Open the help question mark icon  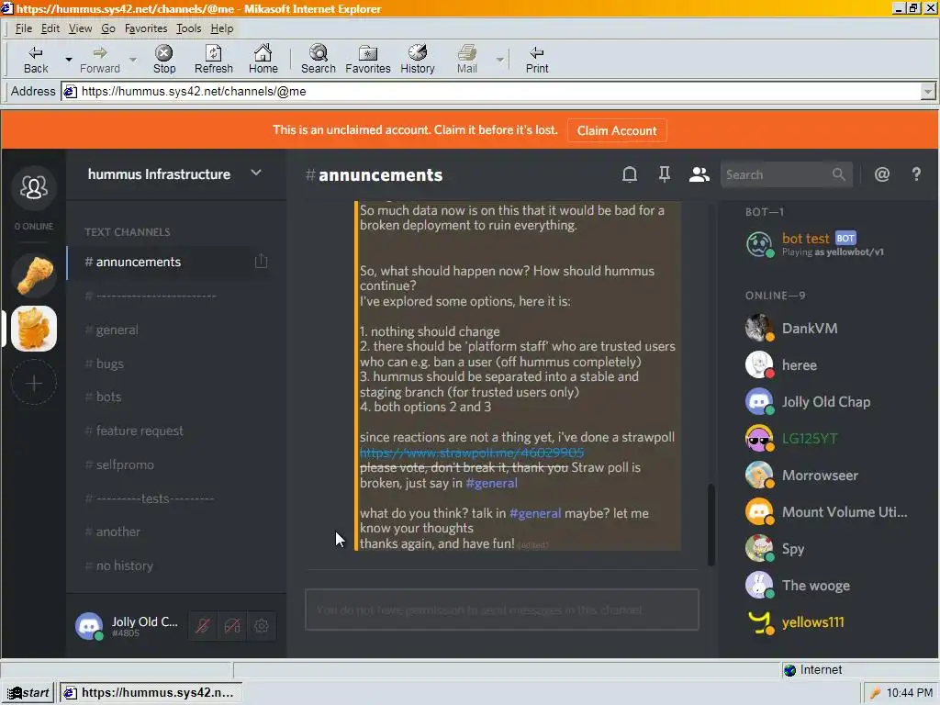[x=916, y=174]
